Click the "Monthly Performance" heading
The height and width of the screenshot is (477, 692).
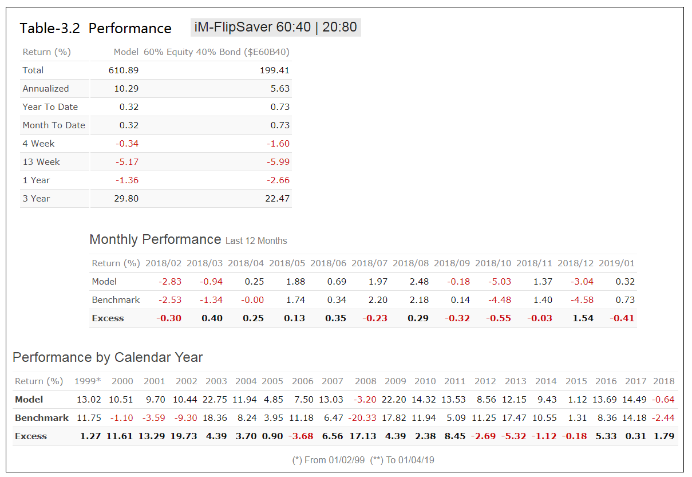coord(155,239)
